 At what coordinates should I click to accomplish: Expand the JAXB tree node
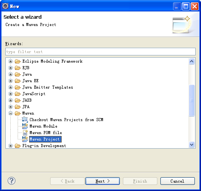pyautogui.click(x=10, y=100)
